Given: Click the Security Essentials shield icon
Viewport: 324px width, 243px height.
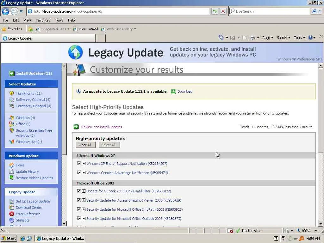Looking at the screenshot, I should (x=12, y=130).
